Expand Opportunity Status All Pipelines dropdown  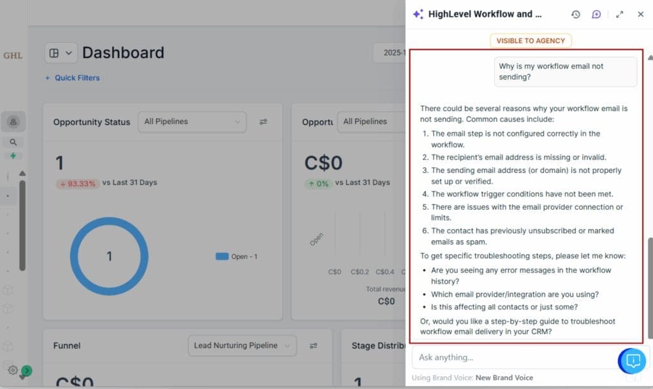coord(192,122)
